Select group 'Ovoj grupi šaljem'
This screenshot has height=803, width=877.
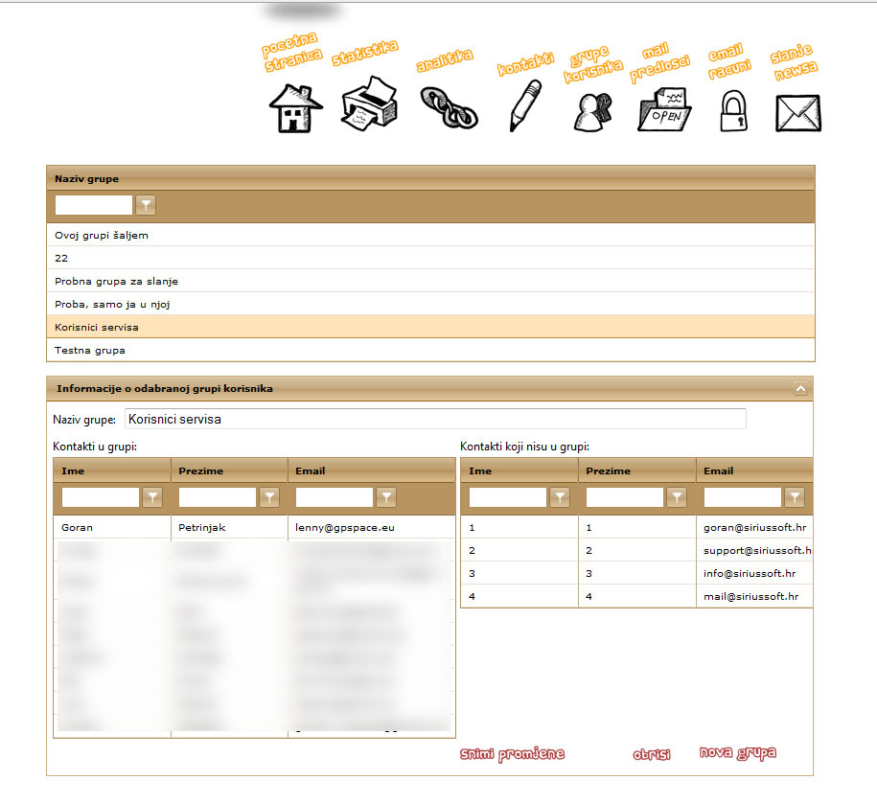[x=430, y=235]
